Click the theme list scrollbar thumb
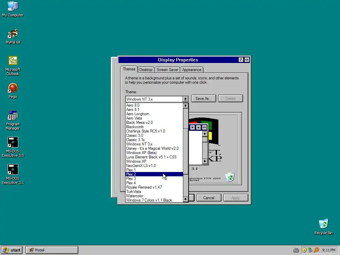Screen dimensions: 340x255 click(x=185, y=151)
